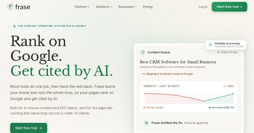Image resolution: width=254 pixels, height=133 pixels.
Task: Open the Pricing page
Action: coord(148,7)
